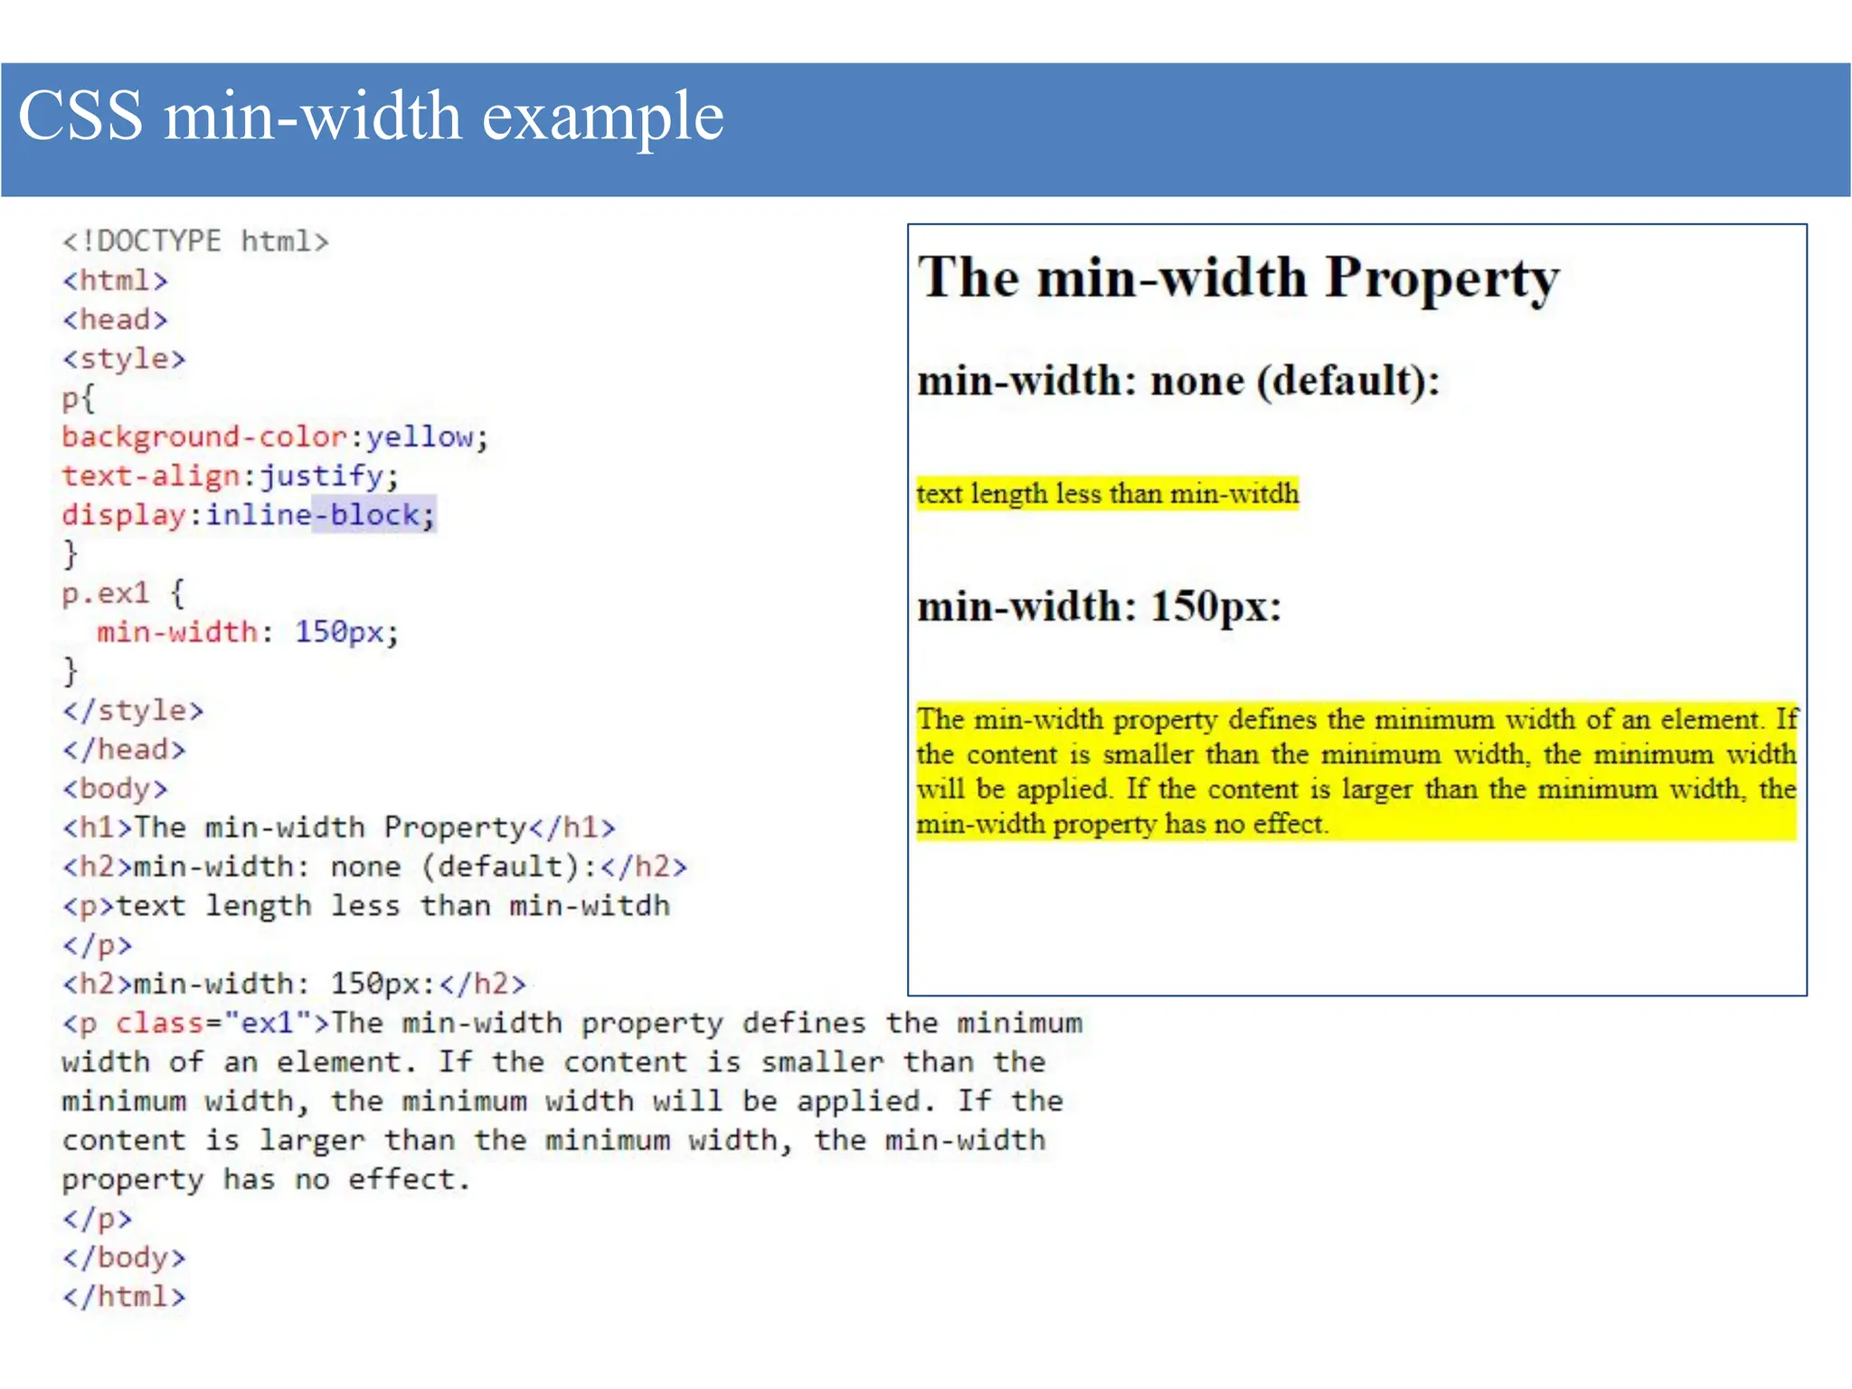Screen dimensions: 1852x1389
Task: Click the '<h1>The min-width Property</h1>' code line
Action: pyautogui.click(x=338, y=827)
